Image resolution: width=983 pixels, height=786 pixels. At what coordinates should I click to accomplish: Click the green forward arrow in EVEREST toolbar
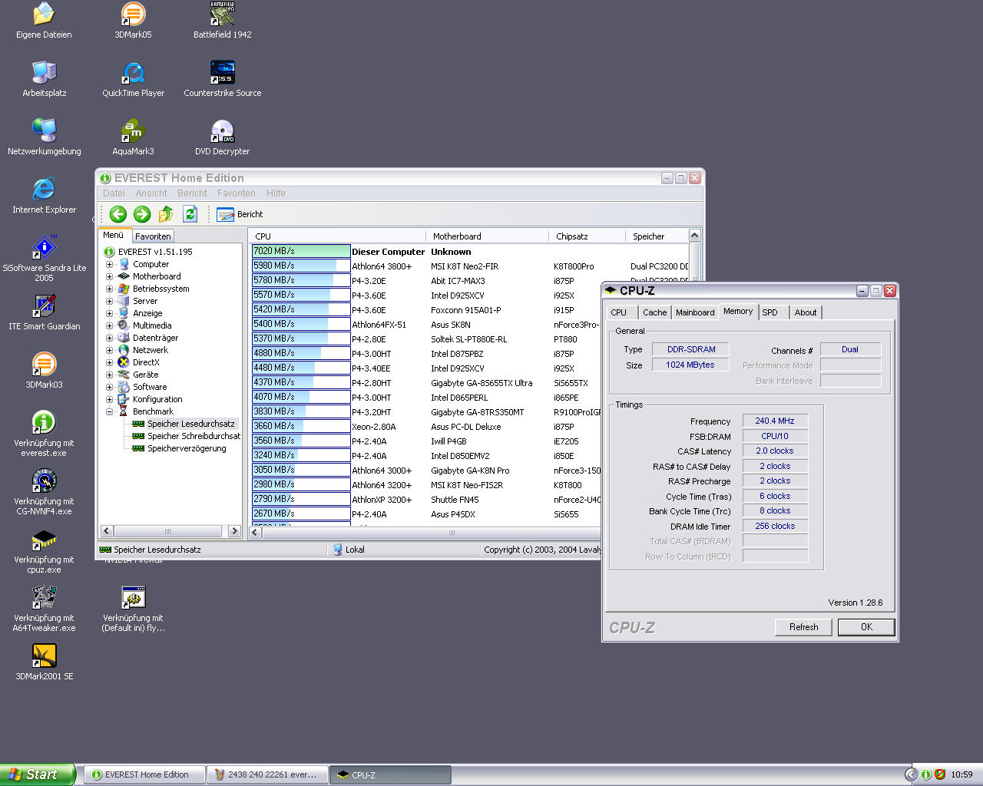click(142, 214)
